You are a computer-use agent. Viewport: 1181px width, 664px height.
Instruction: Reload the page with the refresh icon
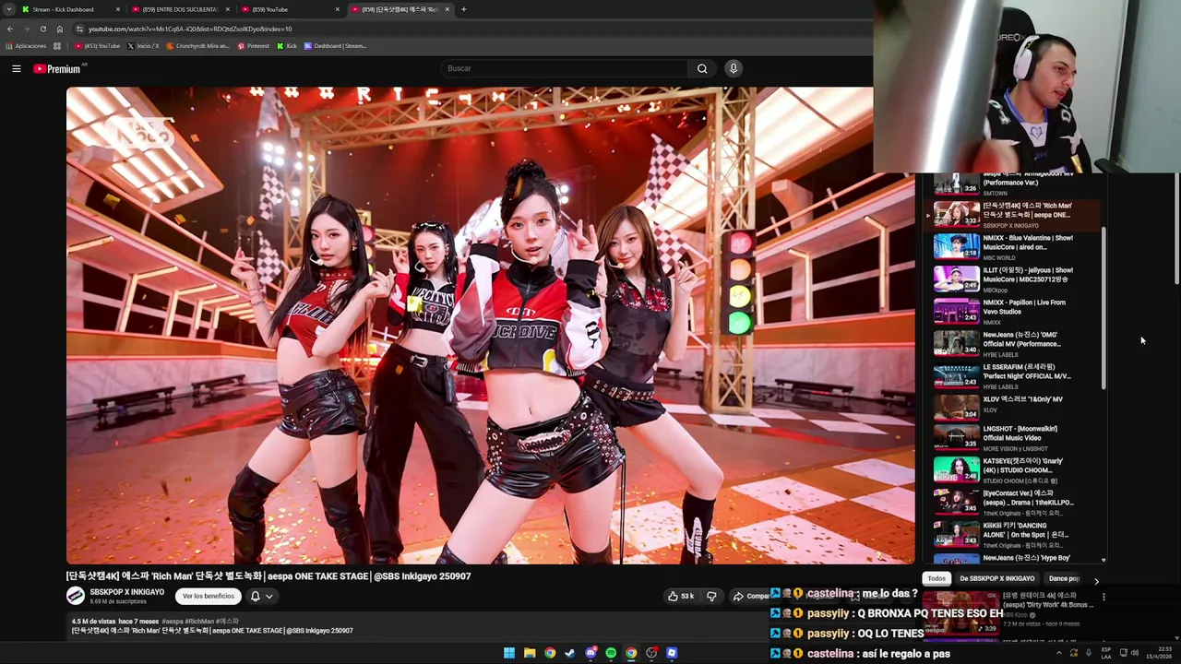tap(42, 30)
